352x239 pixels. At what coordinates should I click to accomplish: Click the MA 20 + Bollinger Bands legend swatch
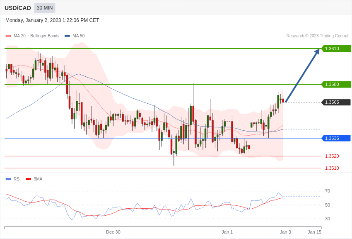pos(8,36)
